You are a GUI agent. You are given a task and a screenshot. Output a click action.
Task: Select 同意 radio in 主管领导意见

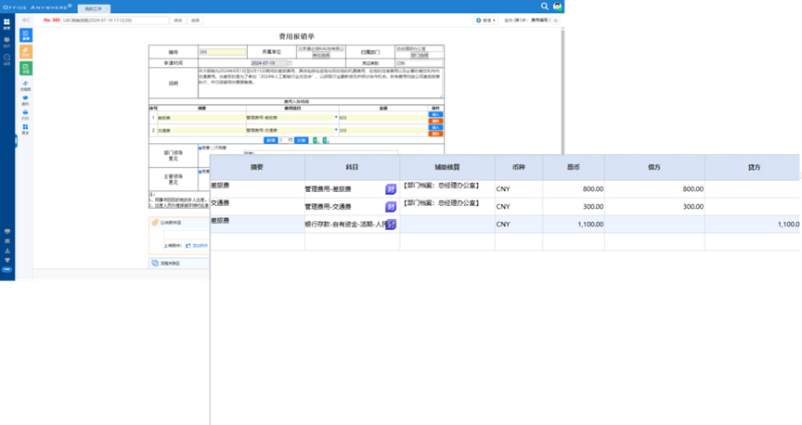click(x=200, y=170)
